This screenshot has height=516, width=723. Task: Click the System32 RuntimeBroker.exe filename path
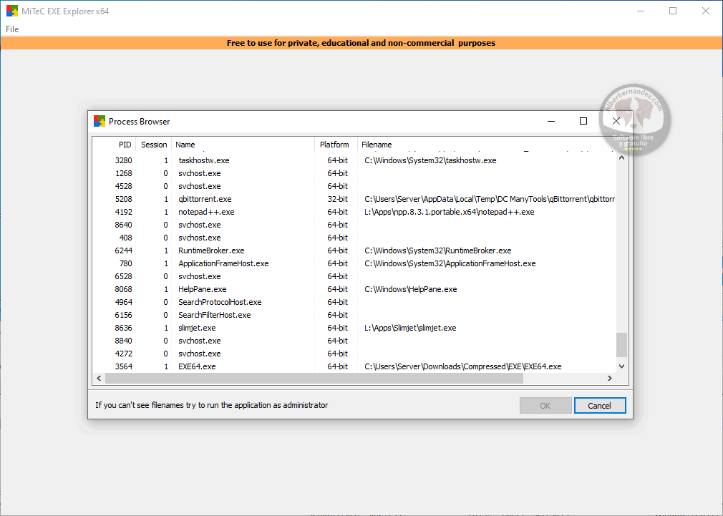[437, 251]
